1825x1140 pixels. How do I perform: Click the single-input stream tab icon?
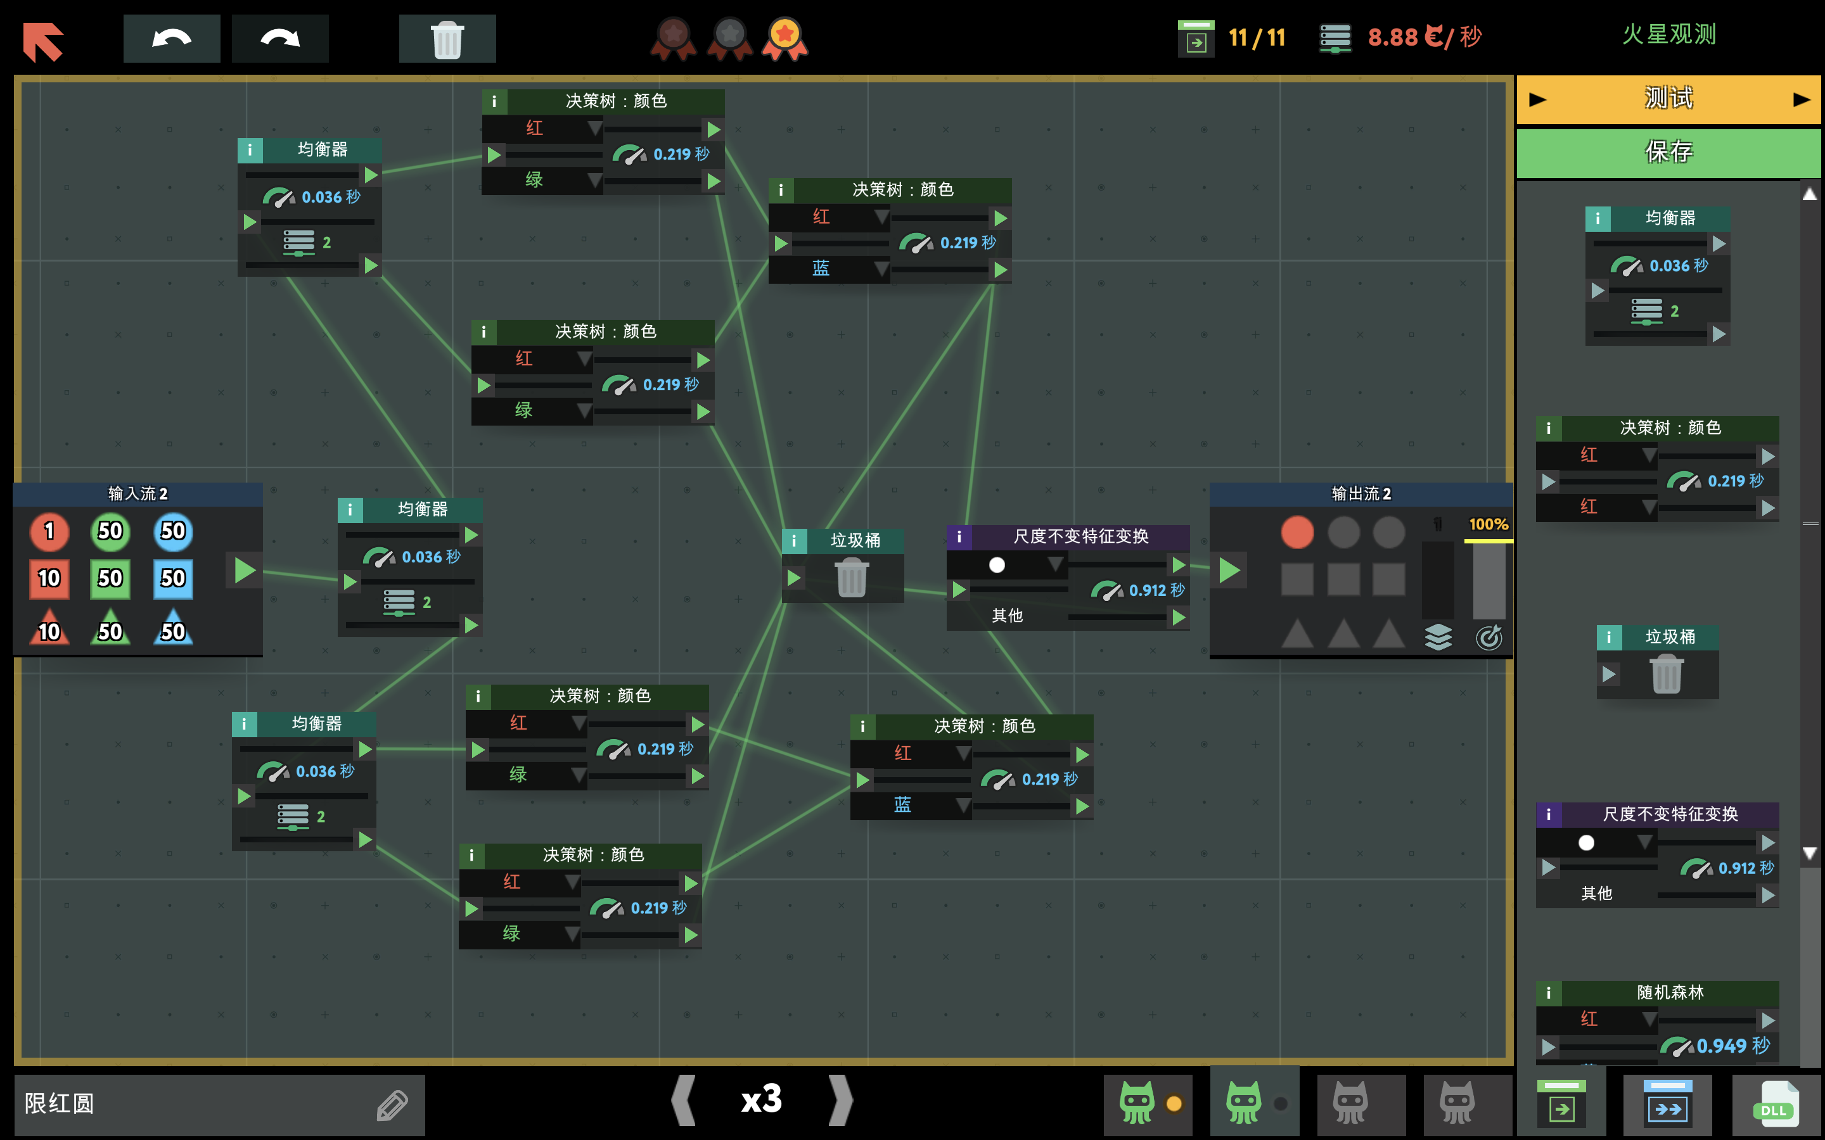tap(1560, 1105)
